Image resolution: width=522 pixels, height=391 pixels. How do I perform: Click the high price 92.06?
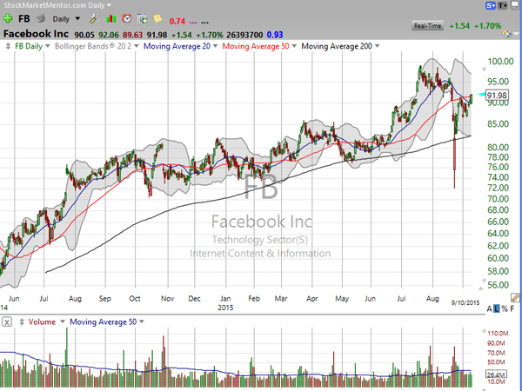109,35
